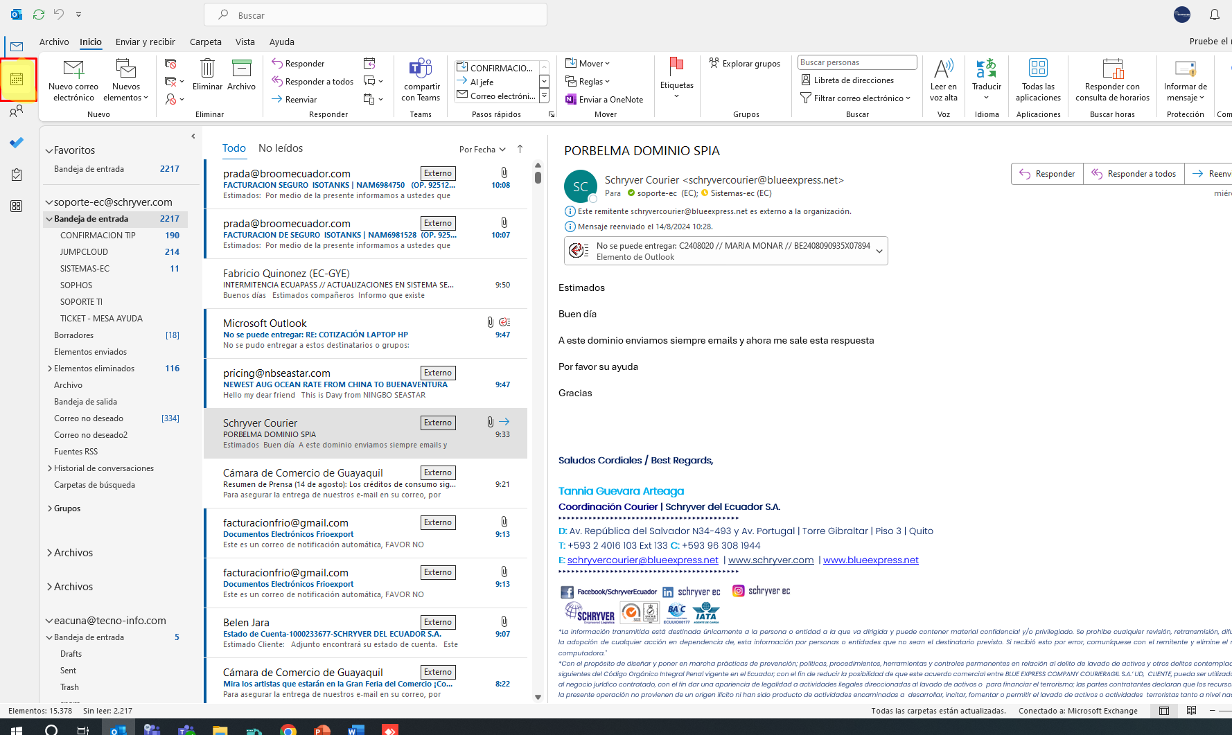Click Leer en voz alta icon
This screenshot has width=1232, height=735.
pos(944,80)
